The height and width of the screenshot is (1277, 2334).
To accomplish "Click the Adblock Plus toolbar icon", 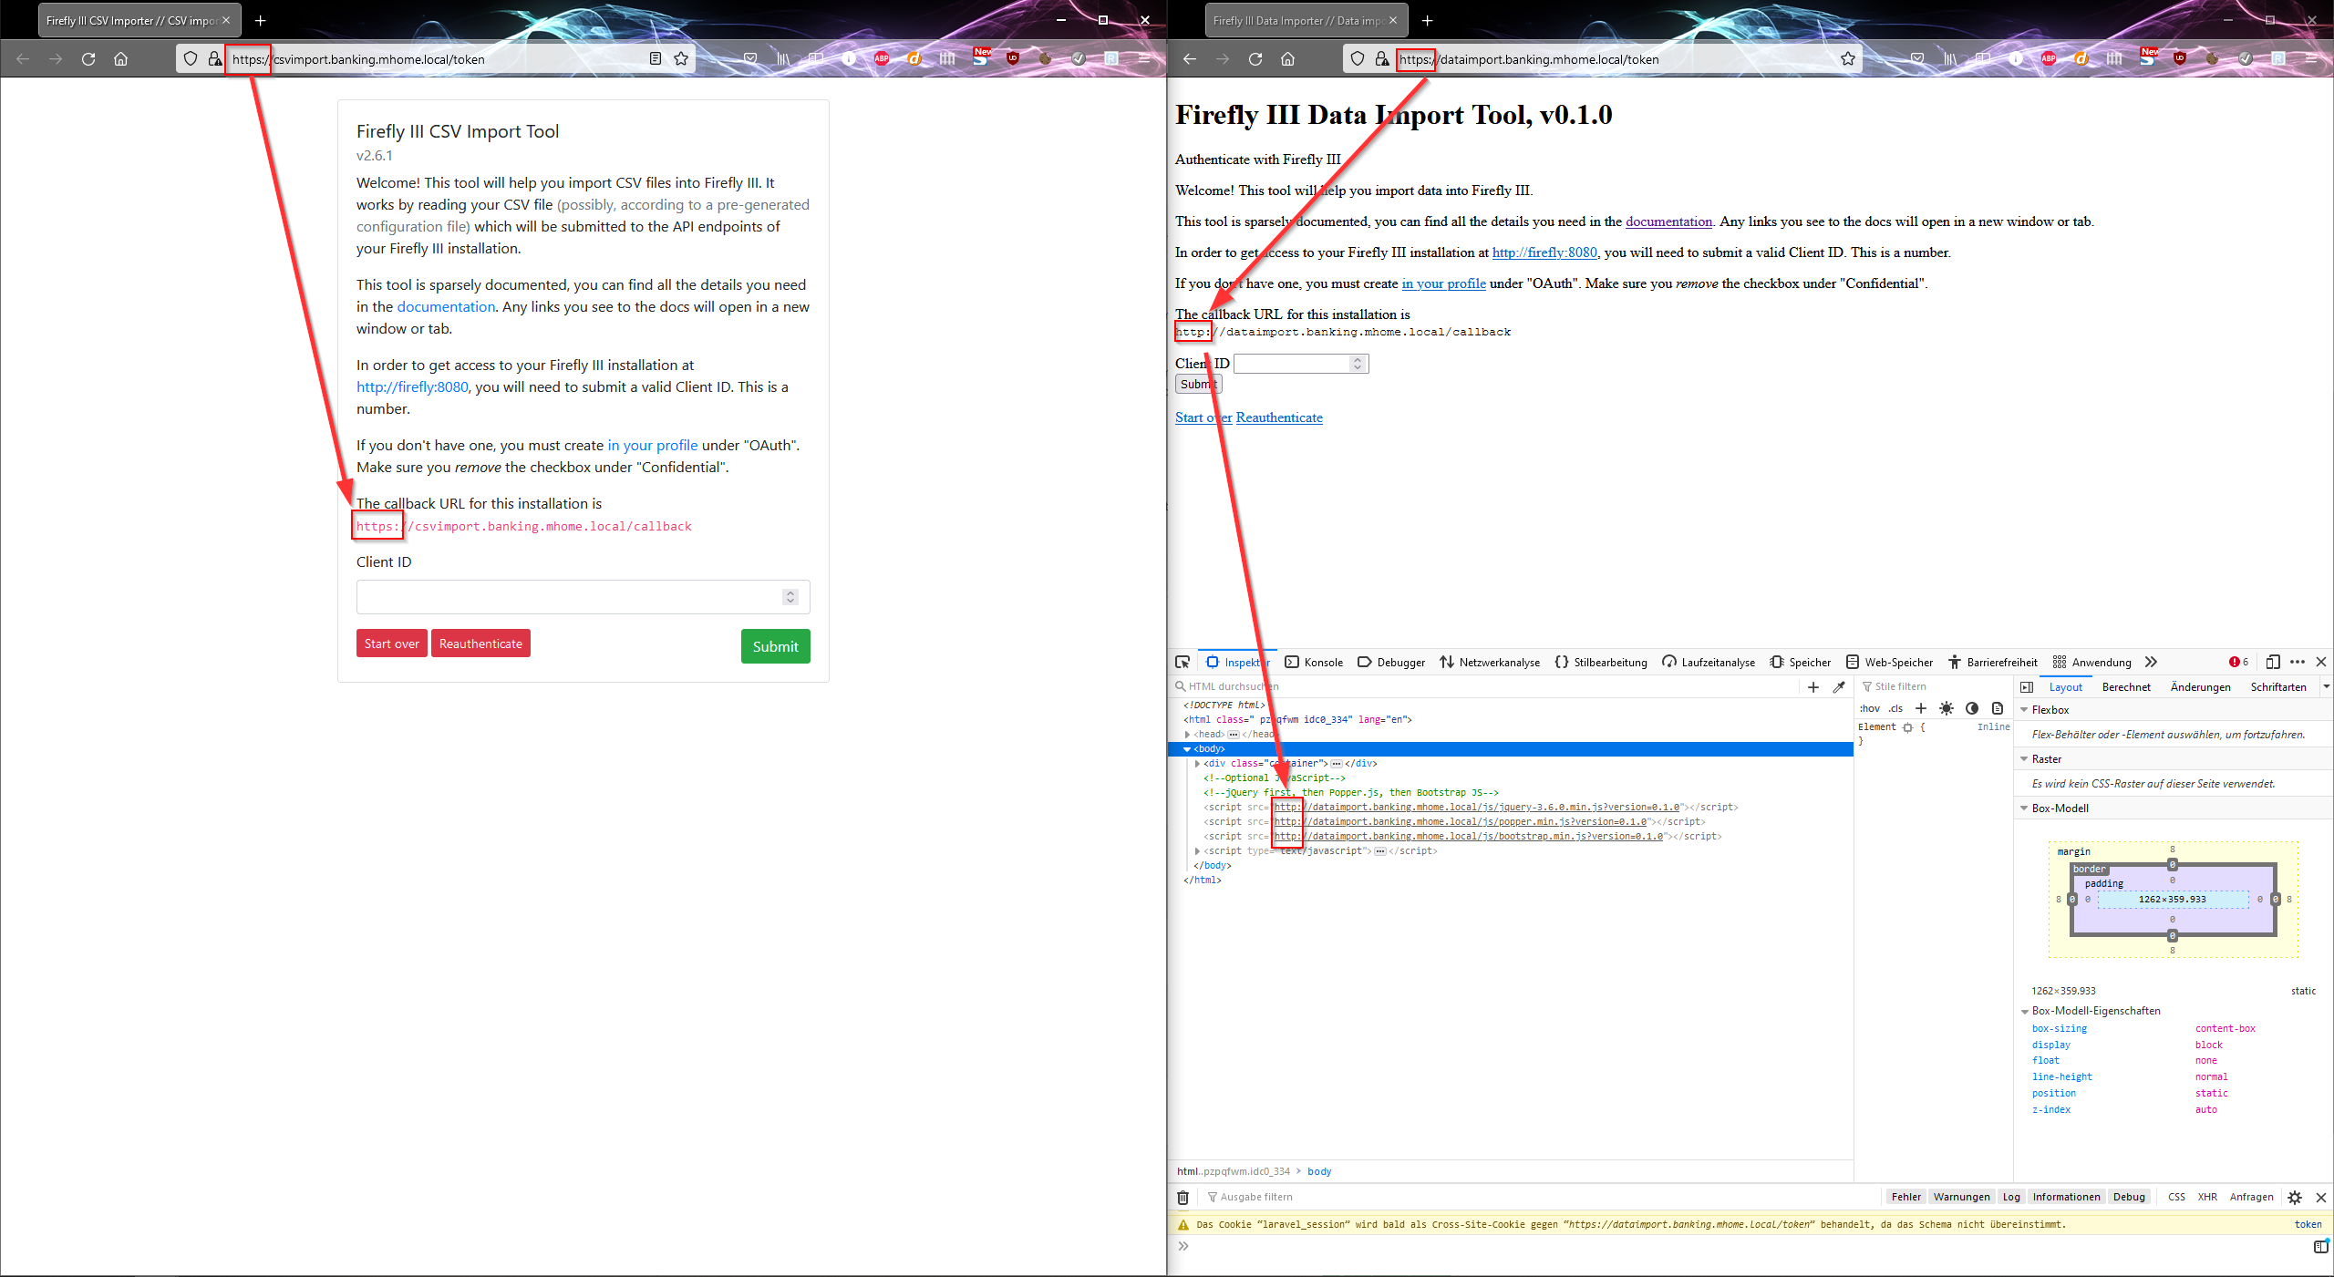I will pos(881,58).
